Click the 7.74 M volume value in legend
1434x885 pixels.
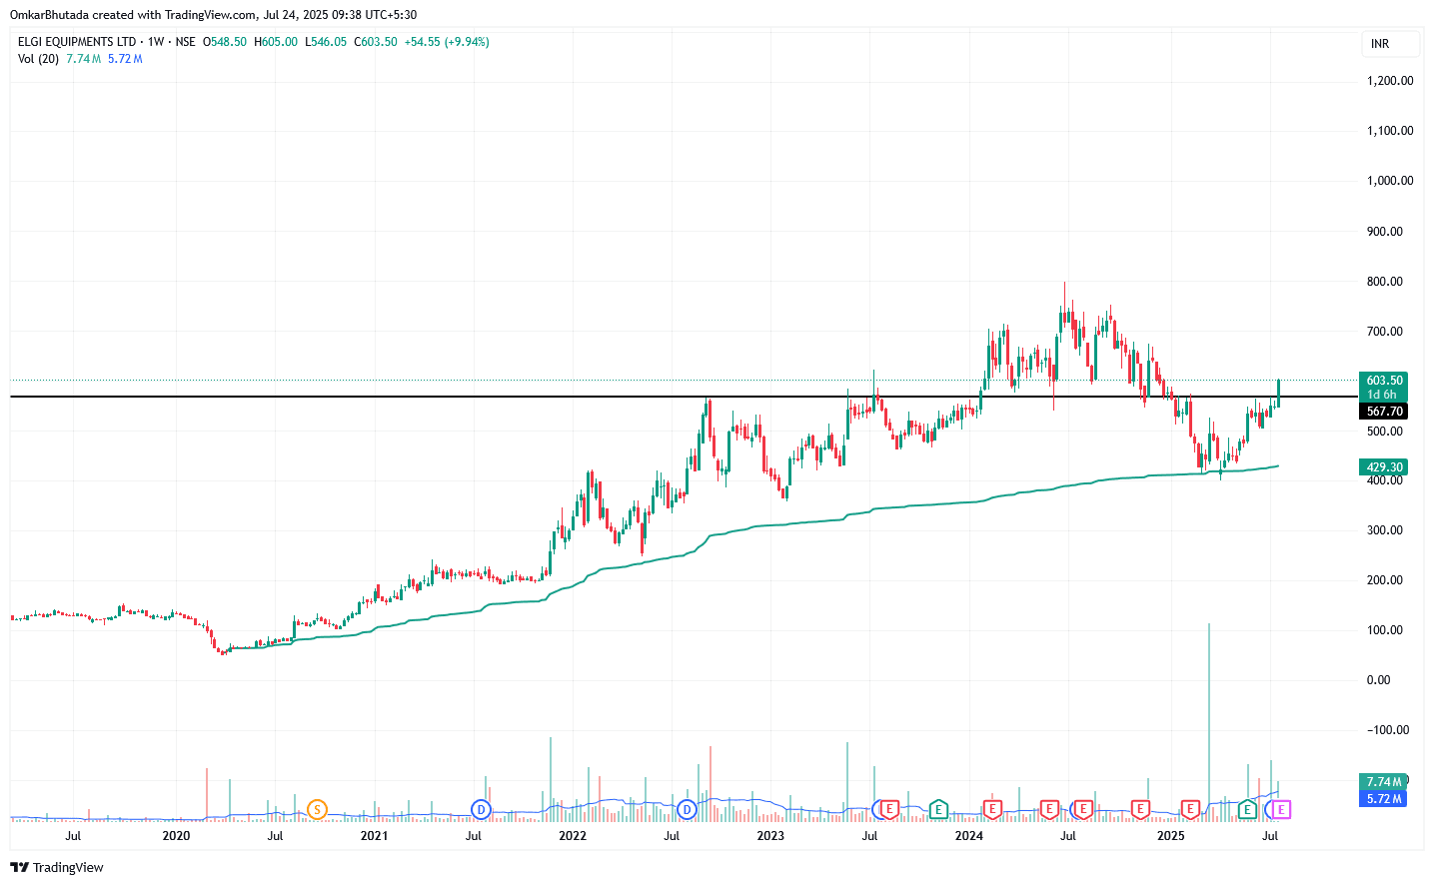[84, 59]
